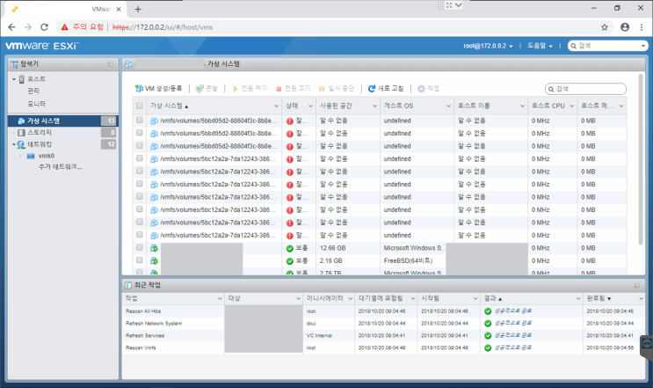653x388 pixels.
Task: Click green status icon of 12.66 GB VM
Action: coord(290,249)
